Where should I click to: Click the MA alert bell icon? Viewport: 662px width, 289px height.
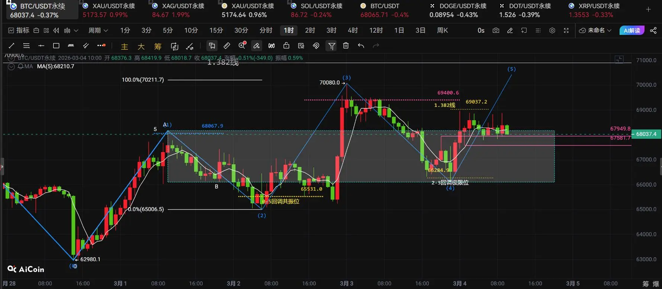pyautogui.click(x=20, y=66)
